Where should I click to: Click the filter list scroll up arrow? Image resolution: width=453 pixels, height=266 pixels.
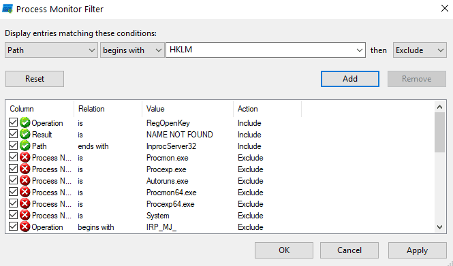pos(439,107)
